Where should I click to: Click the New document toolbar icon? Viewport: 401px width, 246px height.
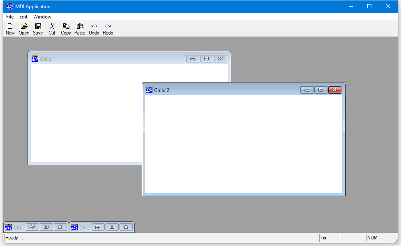coord(10,29)
